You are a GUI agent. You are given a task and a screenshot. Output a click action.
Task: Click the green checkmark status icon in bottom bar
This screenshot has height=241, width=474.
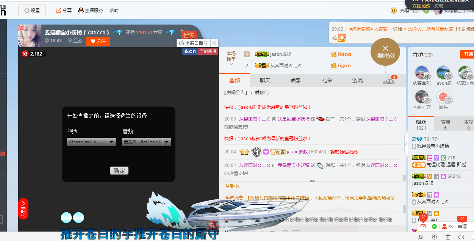point(434,226)
